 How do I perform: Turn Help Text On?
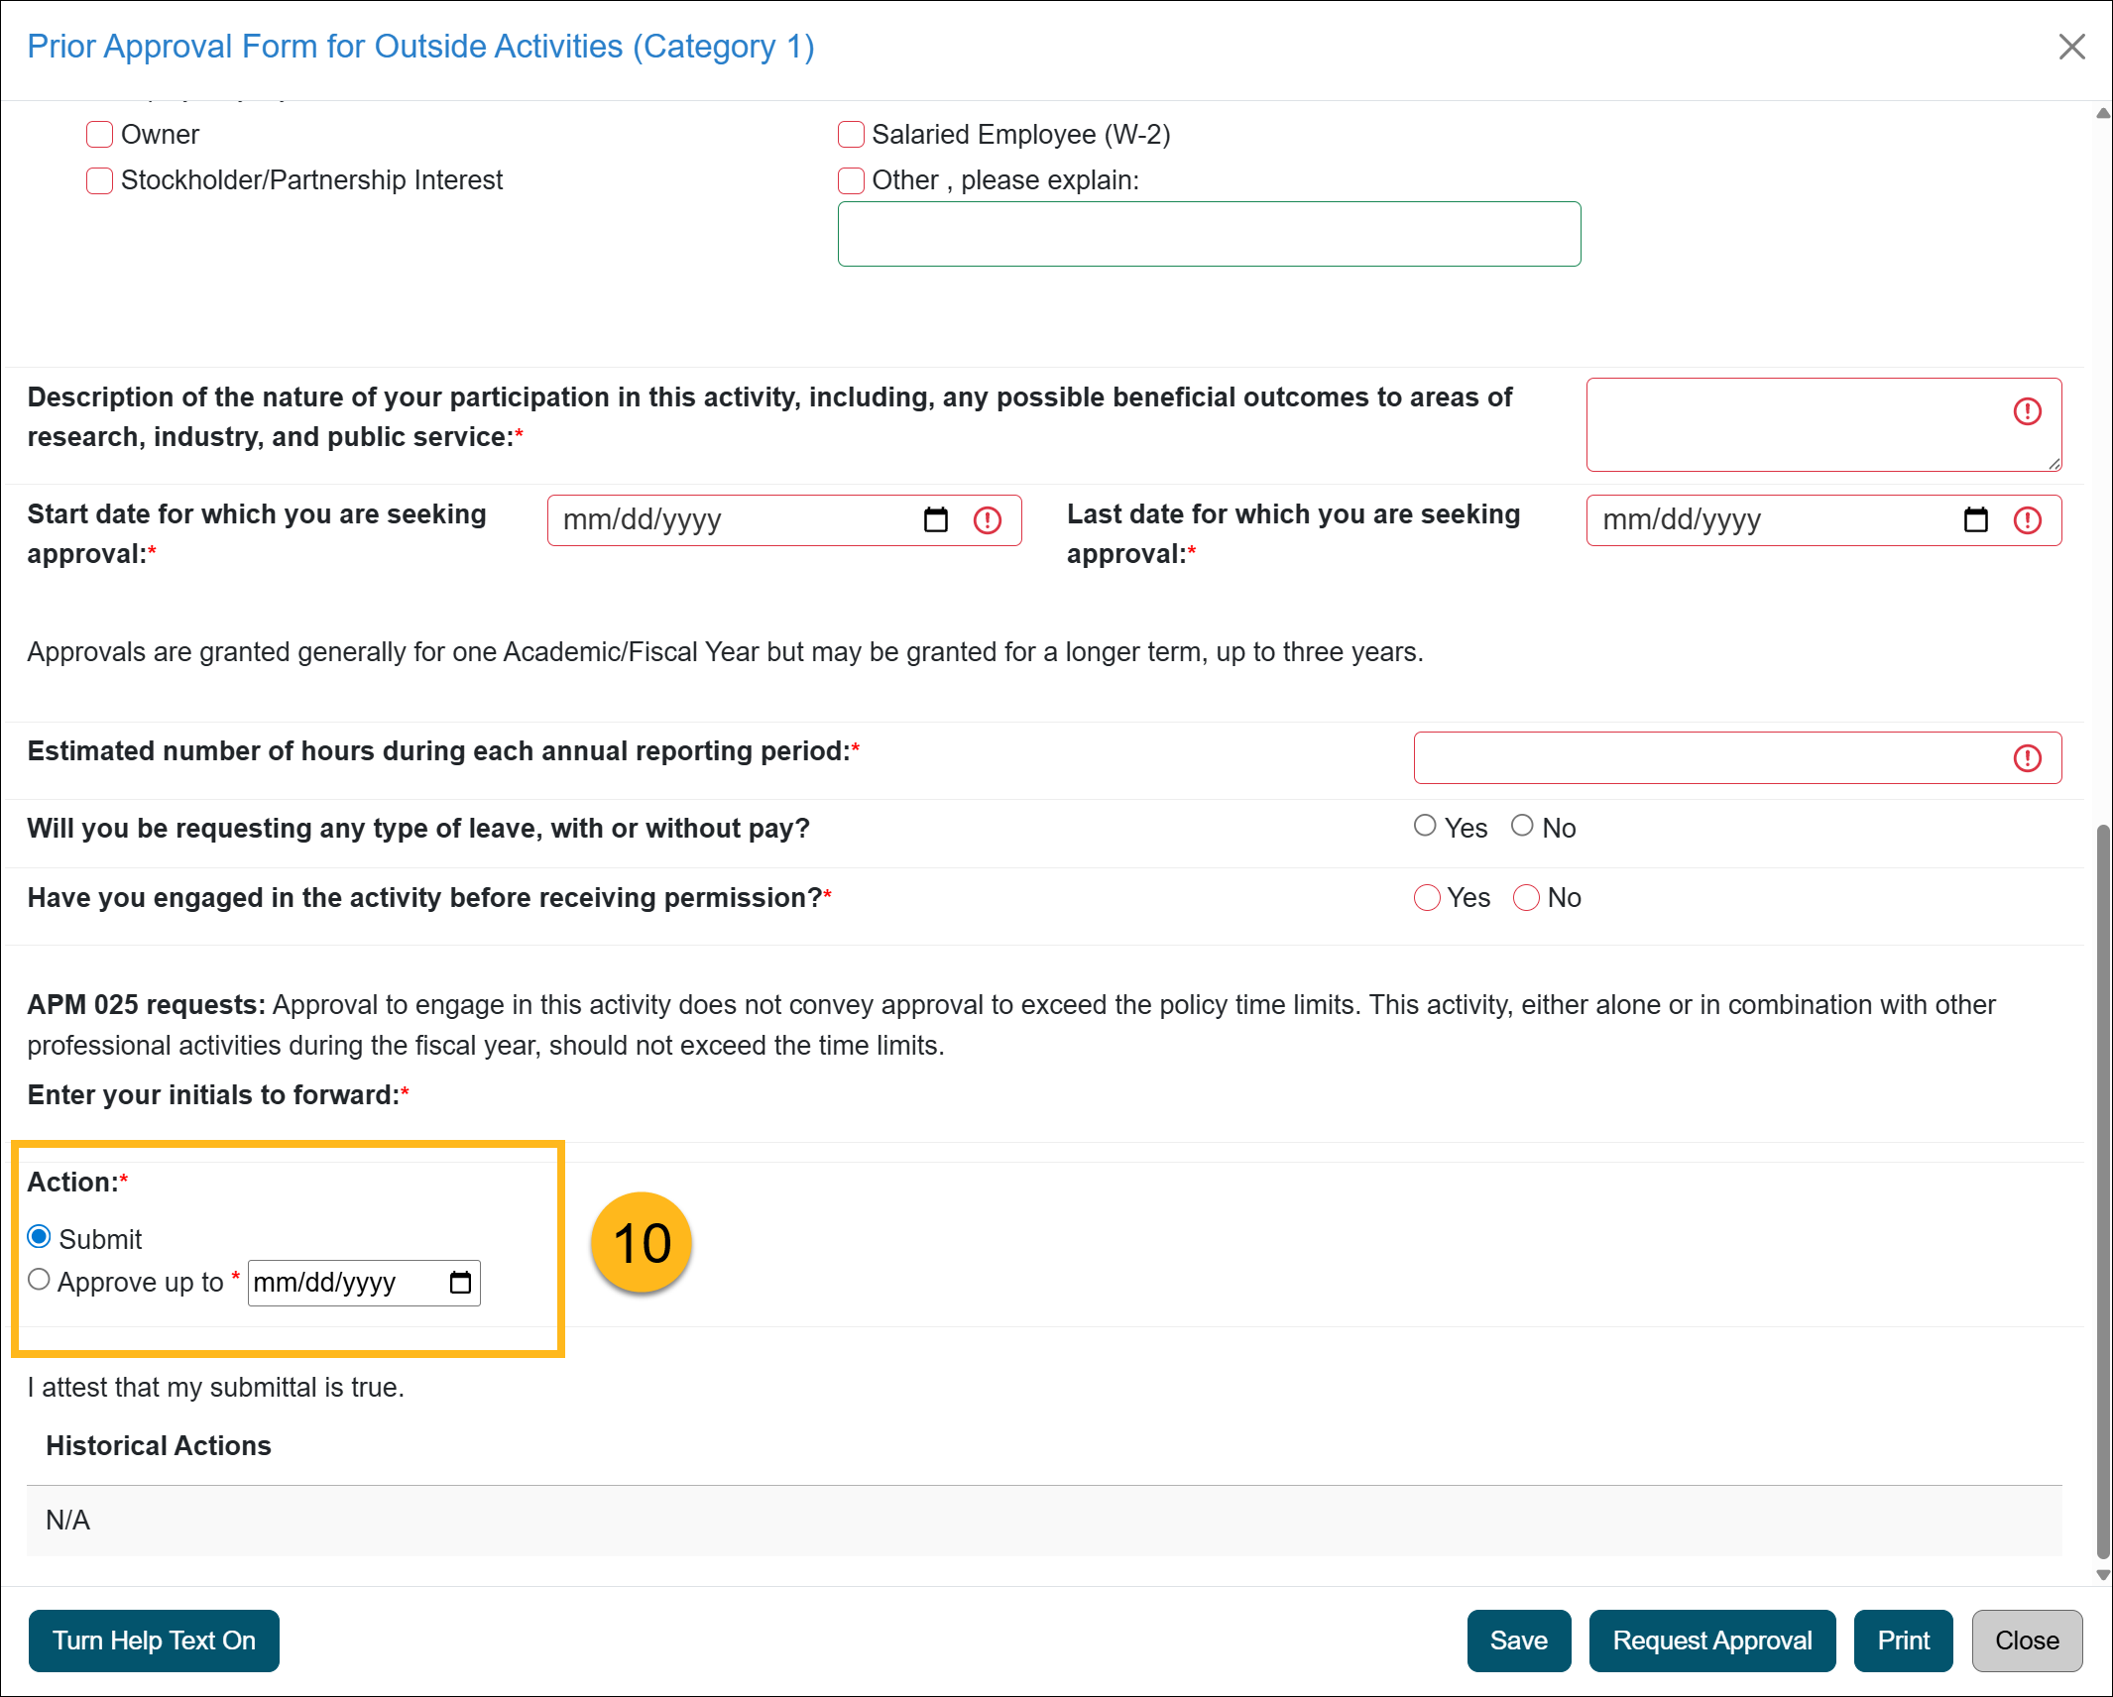[154, 1640]
